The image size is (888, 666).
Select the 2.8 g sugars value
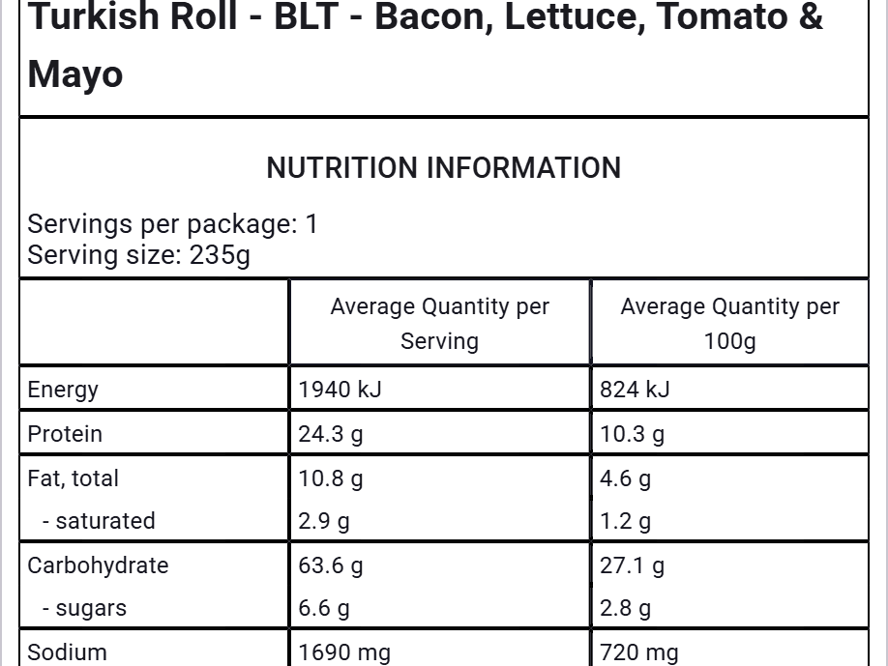(625, 608)
